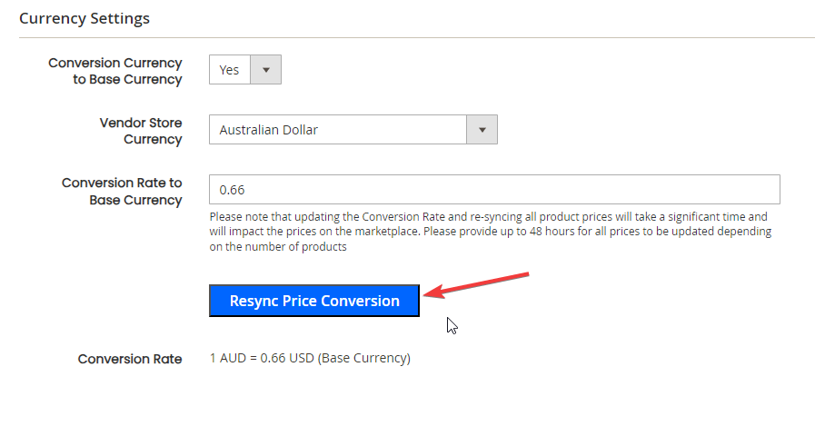
Task: Click the Resync Price Conversion button
Action: [314, 301]
